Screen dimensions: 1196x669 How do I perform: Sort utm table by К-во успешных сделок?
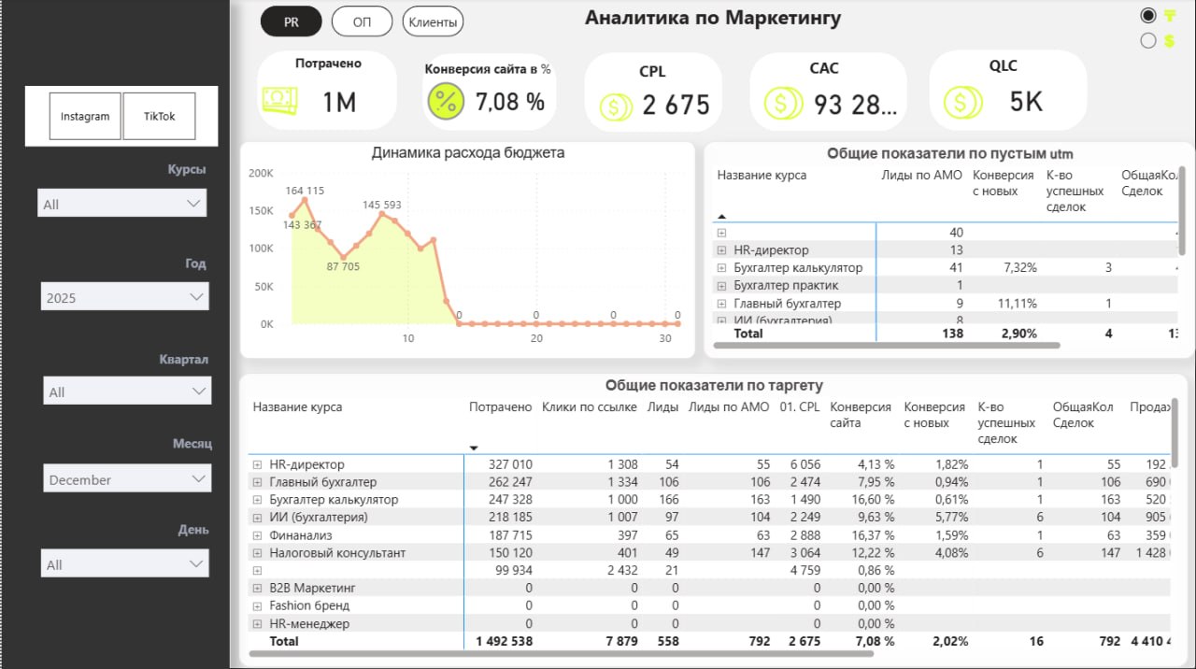coord(1075,191)
